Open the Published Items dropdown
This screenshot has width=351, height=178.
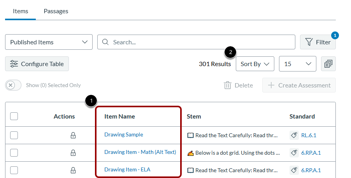49,42
